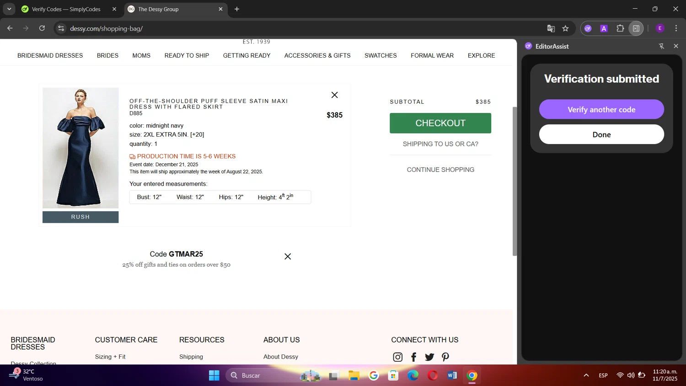The width and height of the screenshot is (686, 386).
Task: Go forward to the next page
Action: point(26,28)
